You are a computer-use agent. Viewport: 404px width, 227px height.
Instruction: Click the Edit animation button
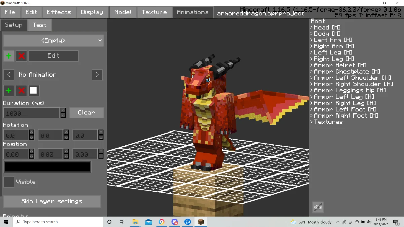tap(53, 56)
